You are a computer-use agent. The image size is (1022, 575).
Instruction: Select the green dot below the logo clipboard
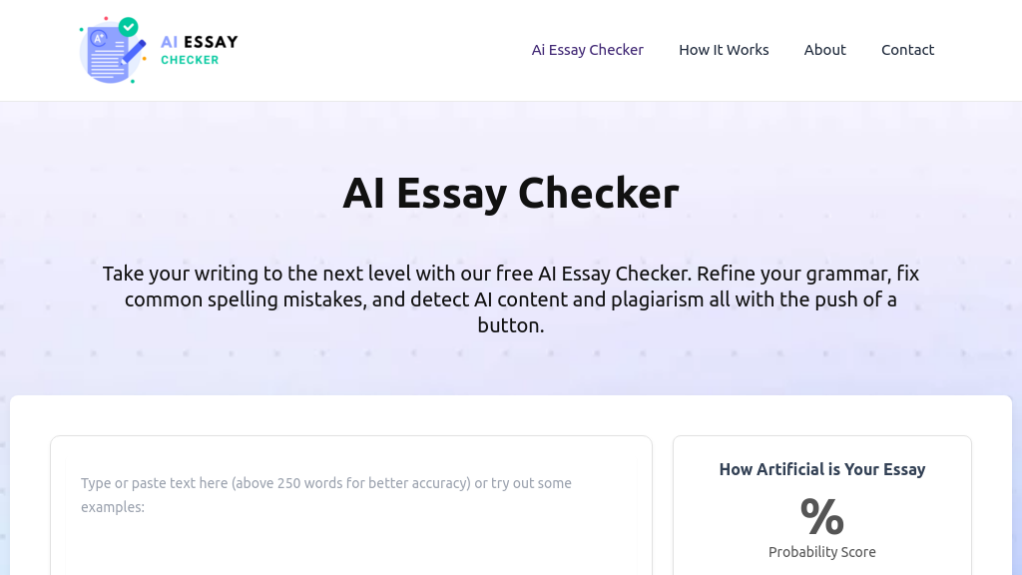[132, 82]
